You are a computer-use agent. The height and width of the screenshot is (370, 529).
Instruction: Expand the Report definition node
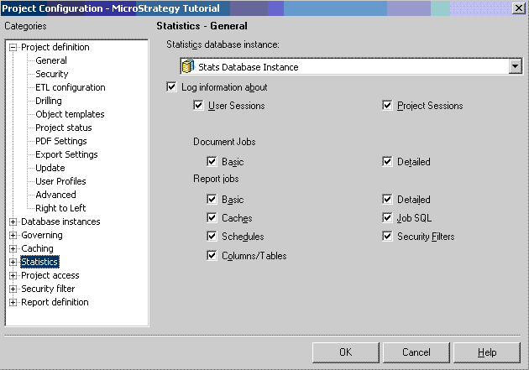pos(13,303)
